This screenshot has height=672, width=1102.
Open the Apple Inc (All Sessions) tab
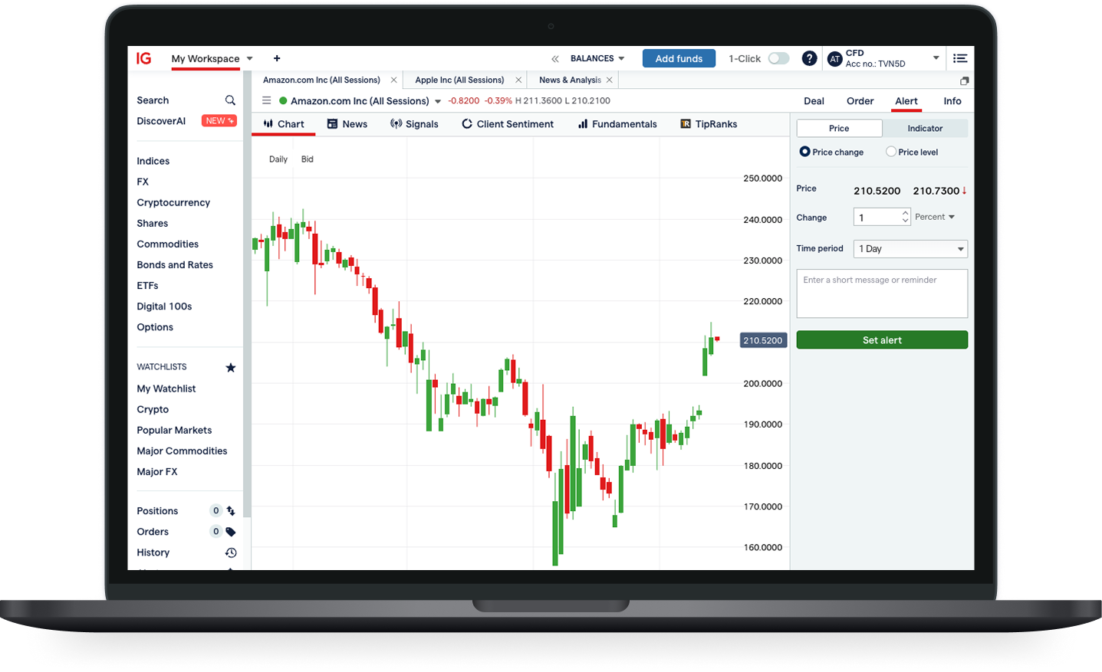click(x=459, y=80)
